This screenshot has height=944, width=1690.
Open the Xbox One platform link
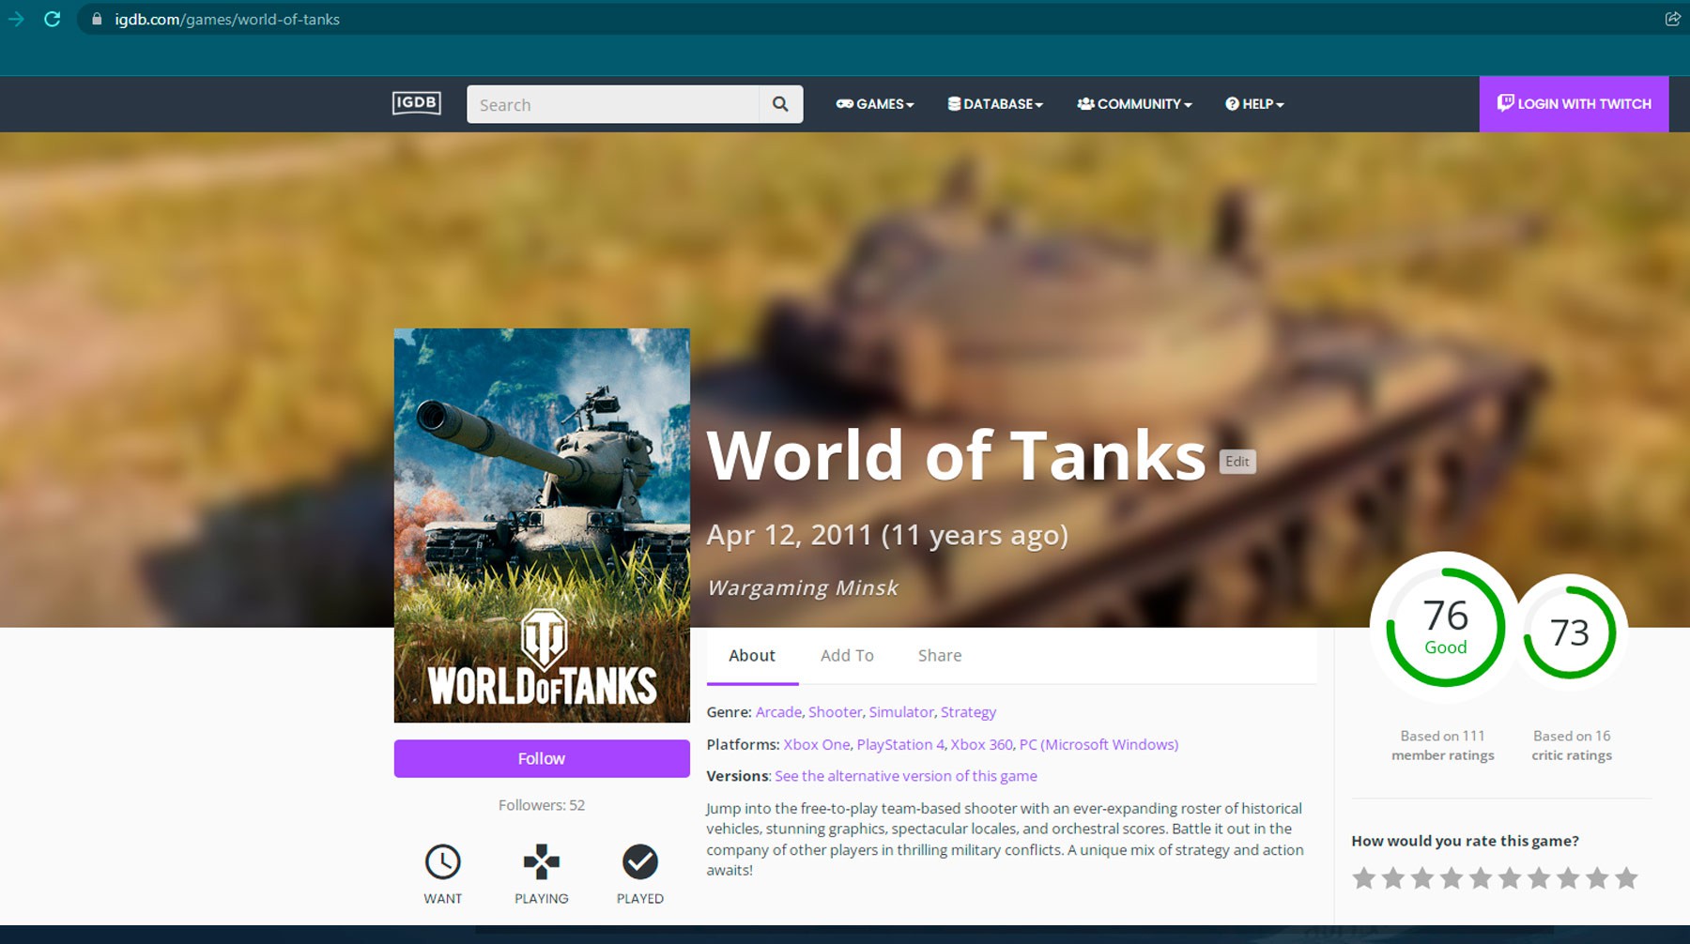click(817, 744)
